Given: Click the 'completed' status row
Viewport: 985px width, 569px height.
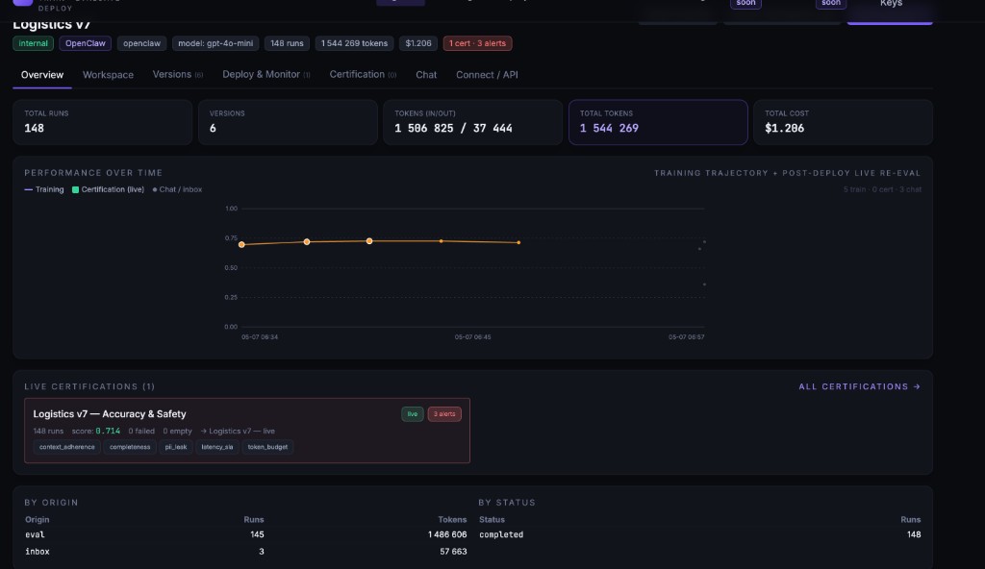Looking at the screenshot, I should click(x=700, y=534).
